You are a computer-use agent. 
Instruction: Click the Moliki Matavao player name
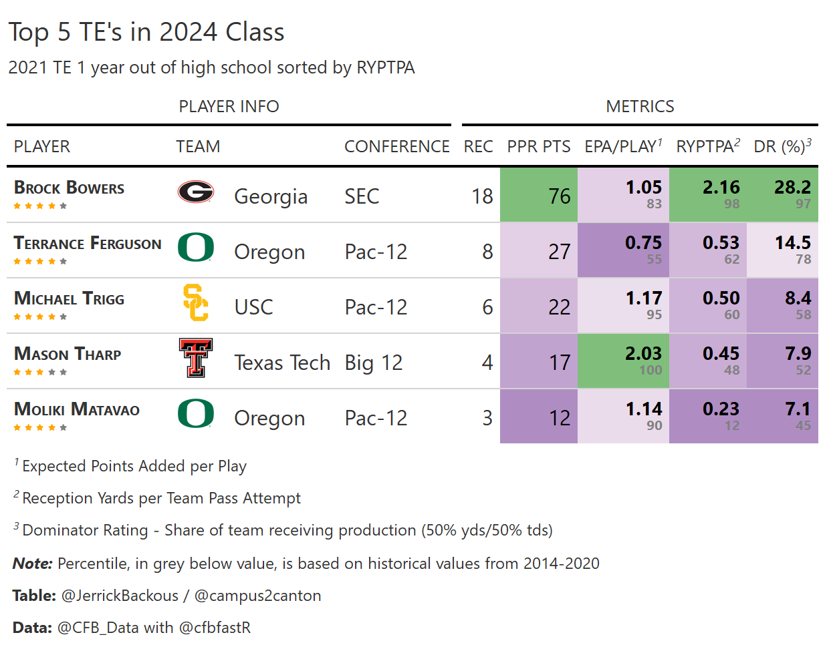[77, 409]
